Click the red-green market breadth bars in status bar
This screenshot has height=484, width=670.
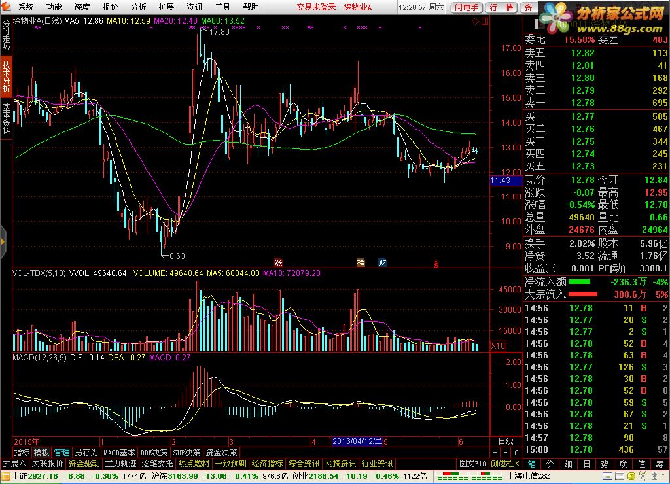[469, 476]
